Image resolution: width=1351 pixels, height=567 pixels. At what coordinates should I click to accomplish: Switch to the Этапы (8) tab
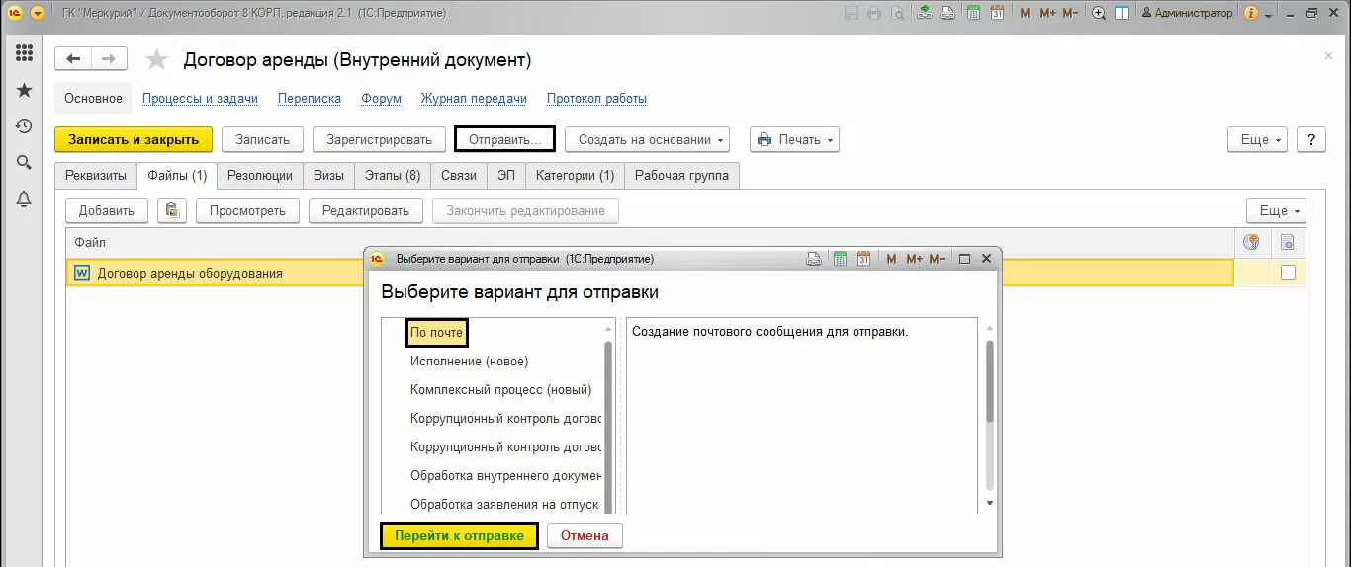(x=392, y=176)
